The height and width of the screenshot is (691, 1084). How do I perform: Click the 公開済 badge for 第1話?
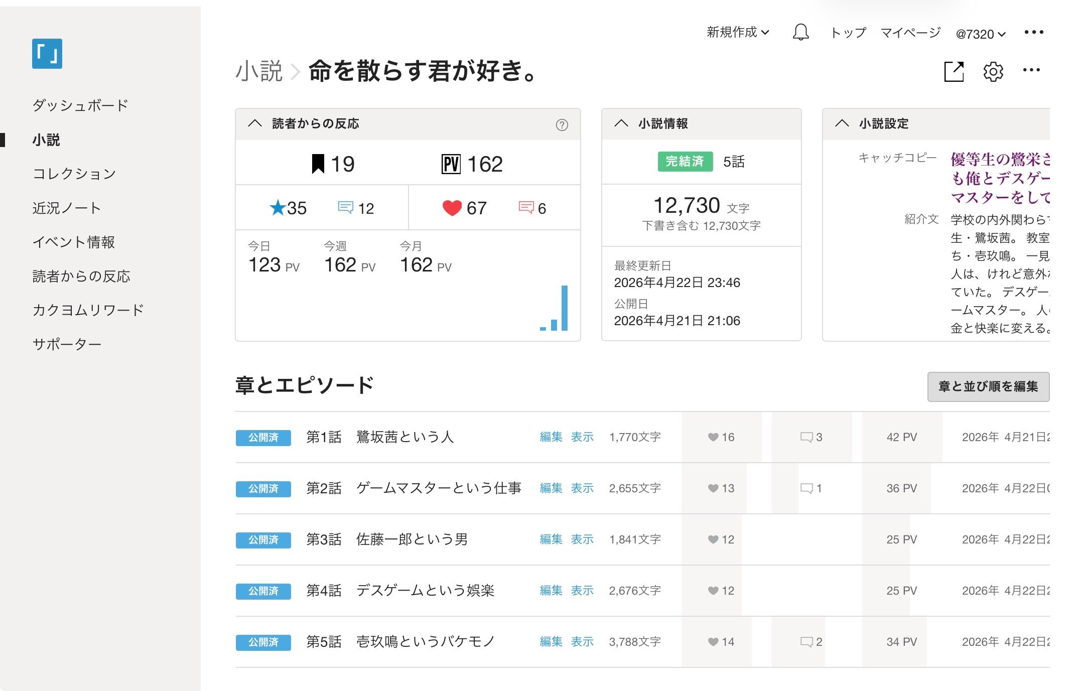(x=263, y=438)
